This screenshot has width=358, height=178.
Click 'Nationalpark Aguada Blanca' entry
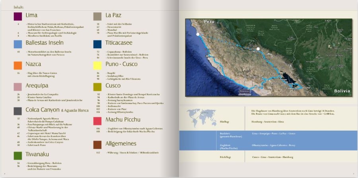click(x=43, y=119)
